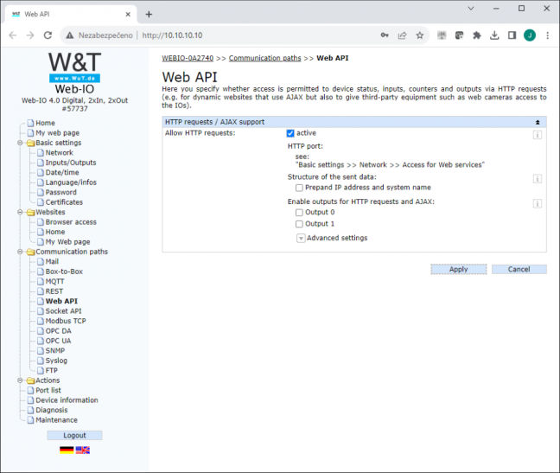Open a new browser tab with plus

coord(149,15)
